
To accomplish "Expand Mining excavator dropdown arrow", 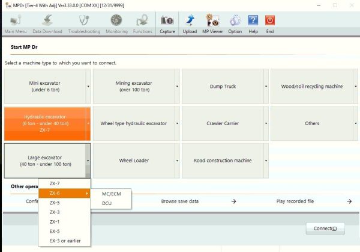I will (x=177, y=86).
